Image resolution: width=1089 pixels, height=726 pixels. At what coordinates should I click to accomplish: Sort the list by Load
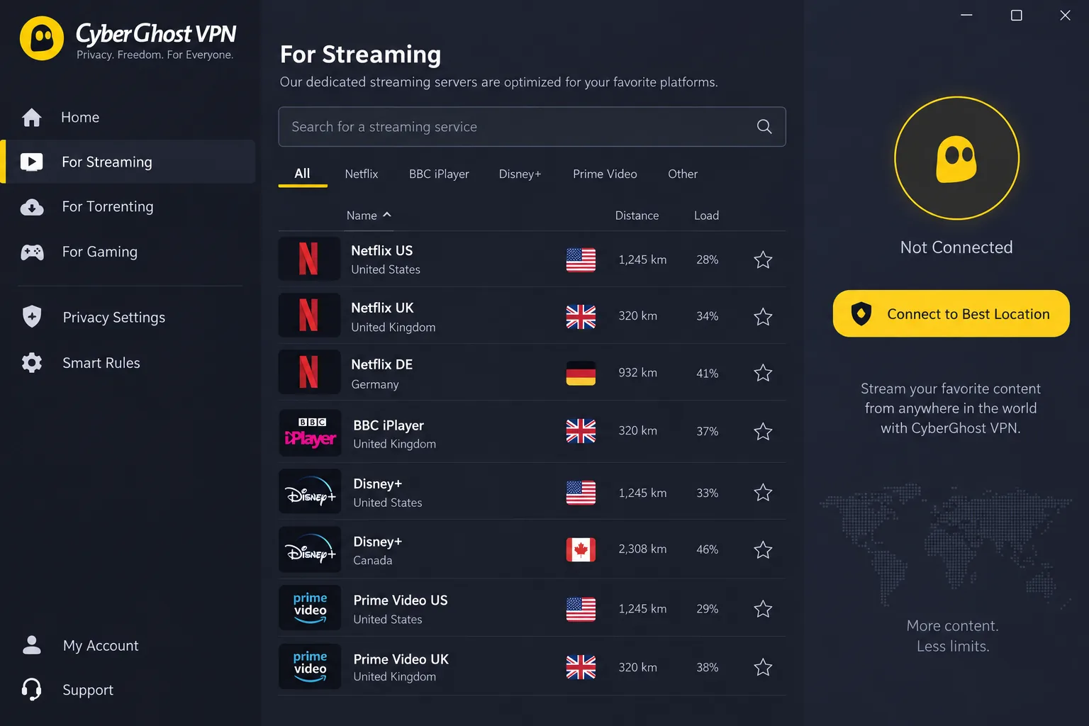pos(706,216)
